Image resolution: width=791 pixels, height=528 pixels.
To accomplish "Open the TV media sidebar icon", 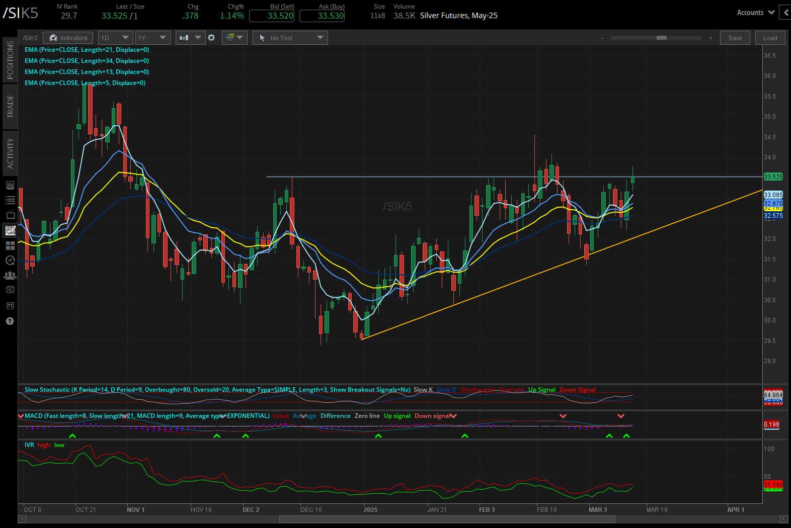I will (x=10, y=215).
